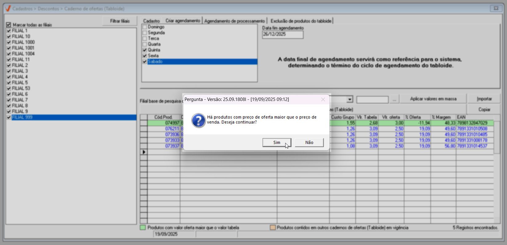Toggle the FILIAL 1001 checkbox
The height and width of the screenshot is (245, 507).
9,48
